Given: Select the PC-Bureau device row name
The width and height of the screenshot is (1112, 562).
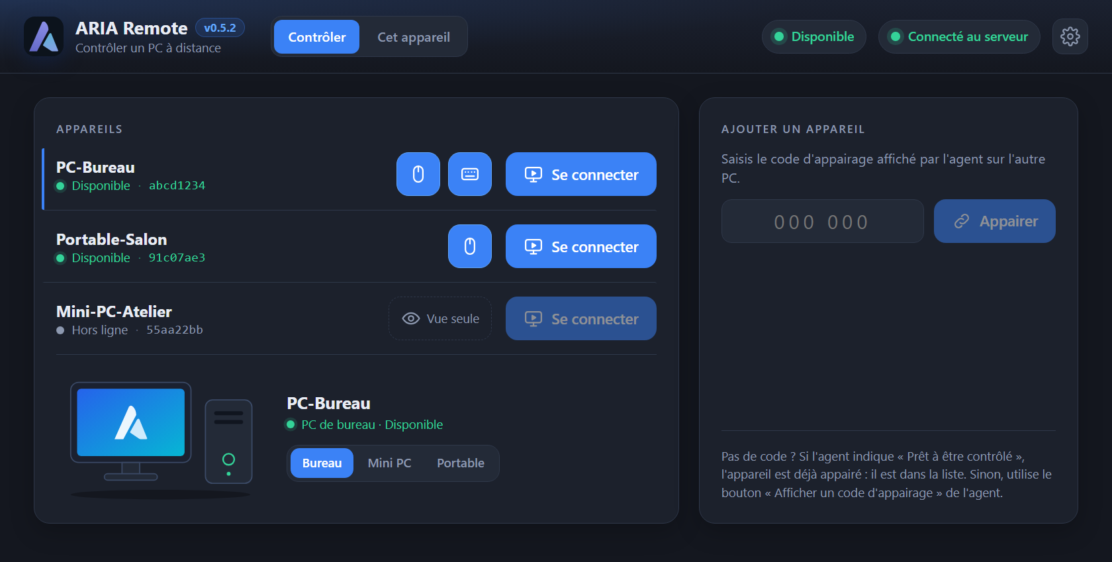Looking at the screenshot, I should pos(95,167).
